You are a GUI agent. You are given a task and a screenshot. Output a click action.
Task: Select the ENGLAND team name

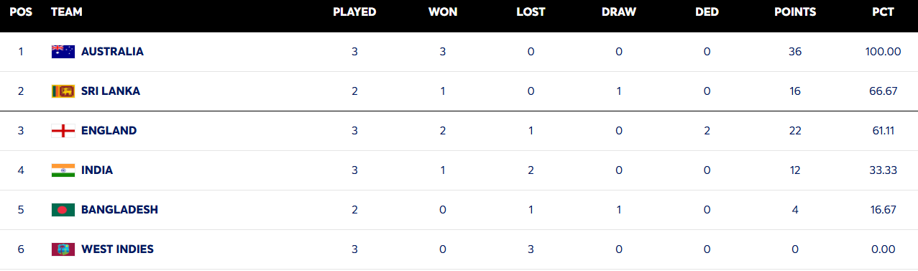pyautogui.click(x=109, y=131)
